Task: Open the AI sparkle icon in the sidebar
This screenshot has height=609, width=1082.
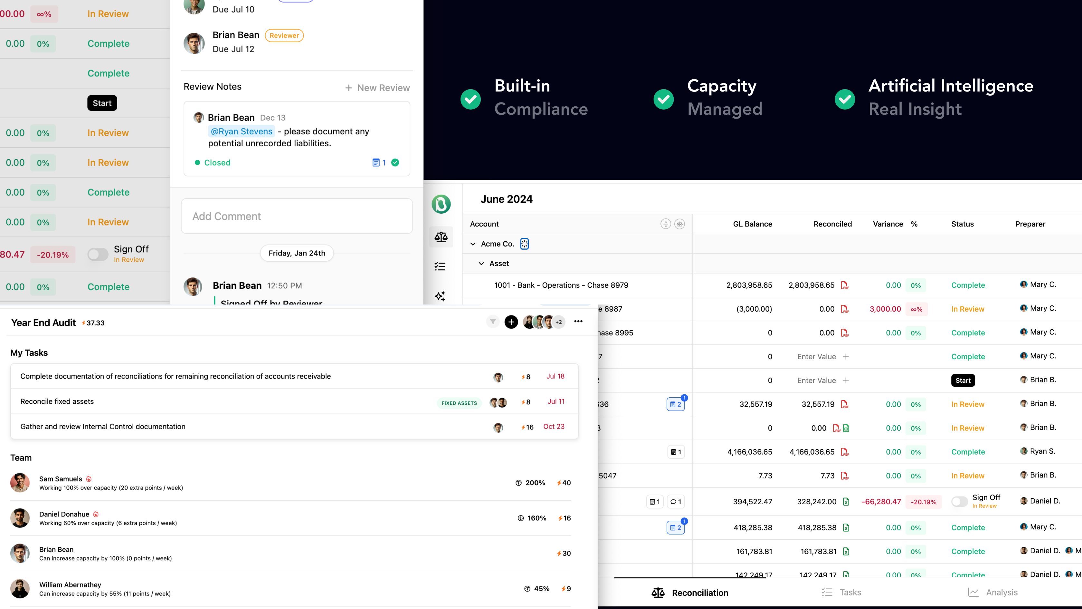Action: (x=440, y=296)
